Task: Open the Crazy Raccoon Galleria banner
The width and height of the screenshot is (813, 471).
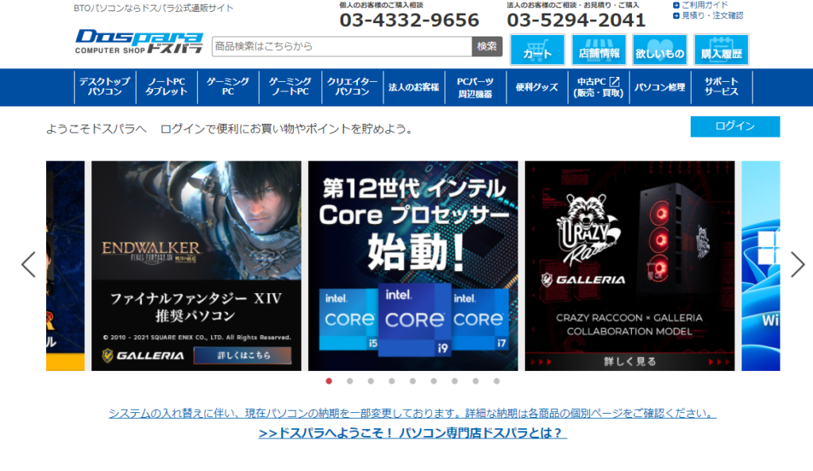Action: [630, 265]
